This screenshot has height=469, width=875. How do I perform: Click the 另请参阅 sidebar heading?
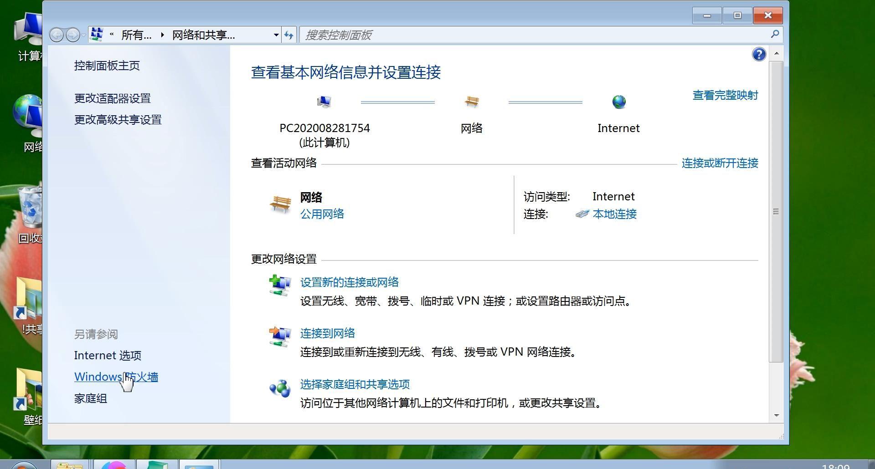(96, 334)
